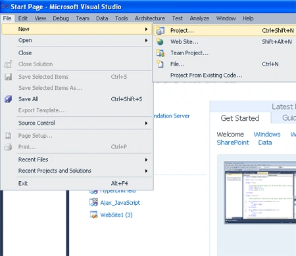
Task: Click the new File page icon
Action: pos(160,64)
